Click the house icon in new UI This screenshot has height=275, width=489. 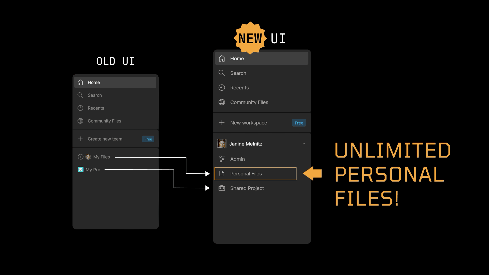tap(222, 59)
